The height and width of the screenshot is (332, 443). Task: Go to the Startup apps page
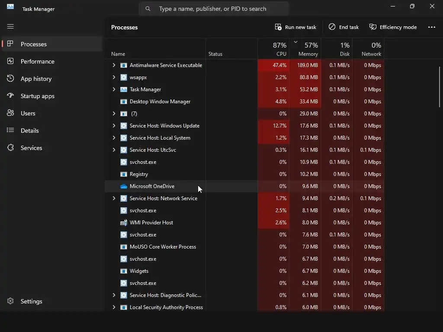coord(52,96)
